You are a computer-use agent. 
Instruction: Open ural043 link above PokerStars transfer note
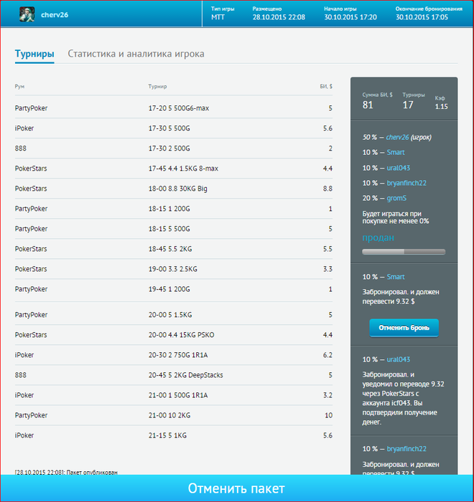tap(399, 359)
